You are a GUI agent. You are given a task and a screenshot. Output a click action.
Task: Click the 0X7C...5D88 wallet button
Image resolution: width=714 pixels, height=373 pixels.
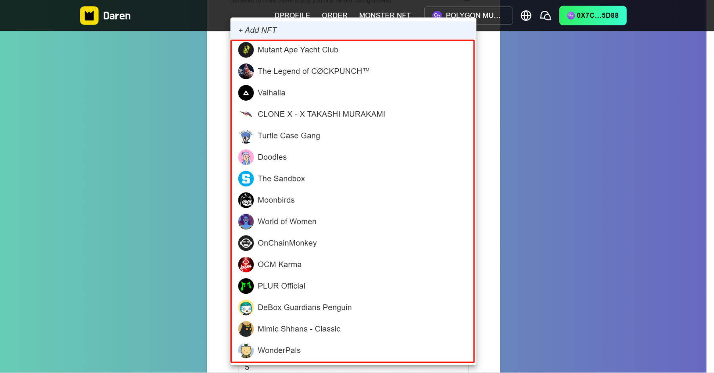tap(593, 15)
